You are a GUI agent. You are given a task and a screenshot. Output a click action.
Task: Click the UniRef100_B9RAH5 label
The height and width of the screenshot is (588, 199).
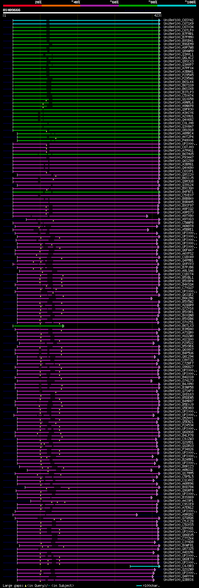click(x=178, y=202)
